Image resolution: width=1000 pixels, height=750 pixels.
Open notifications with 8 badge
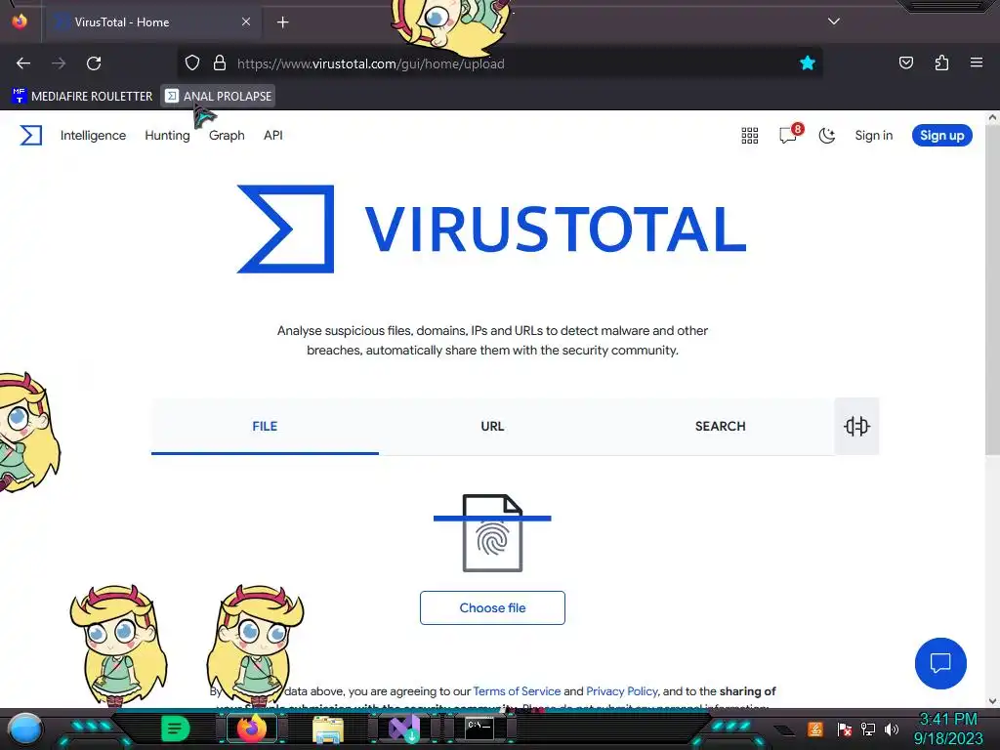[x=789, y=134]
